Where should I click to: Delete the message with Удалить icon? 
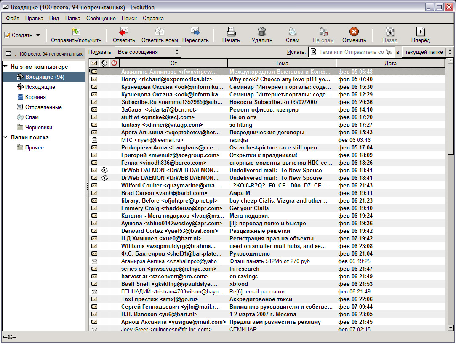click(262, 31)
